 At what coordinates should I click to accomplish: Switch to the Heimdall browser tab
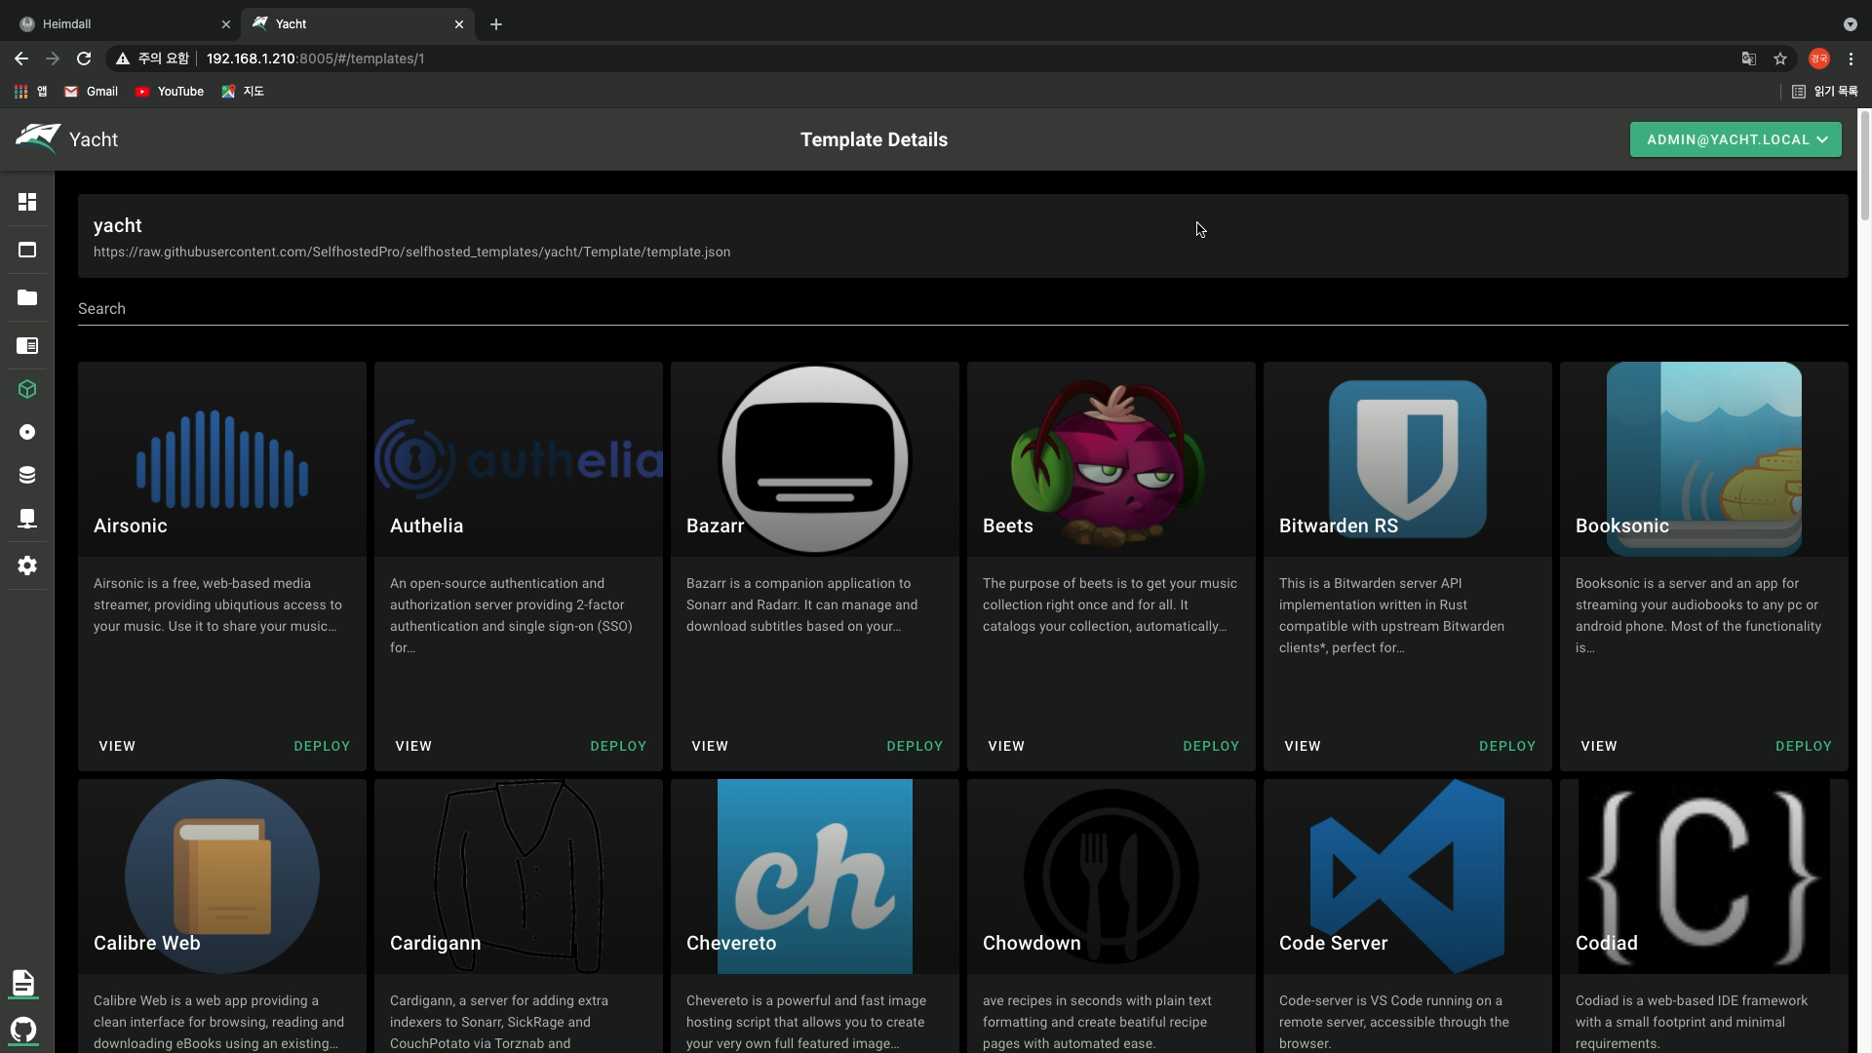click(x=117, y=24)
